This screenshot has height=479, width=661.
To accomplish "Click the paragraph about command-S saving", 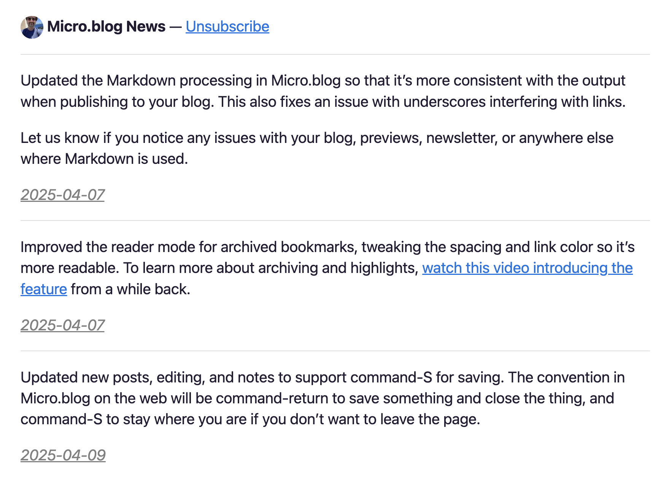I will pyautogui.click(x=323, y=398).
